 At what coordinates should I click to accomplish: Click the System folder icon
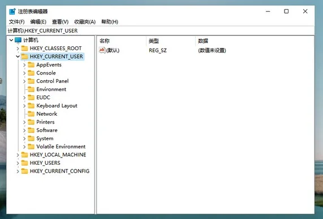click(x=31, y=138)
